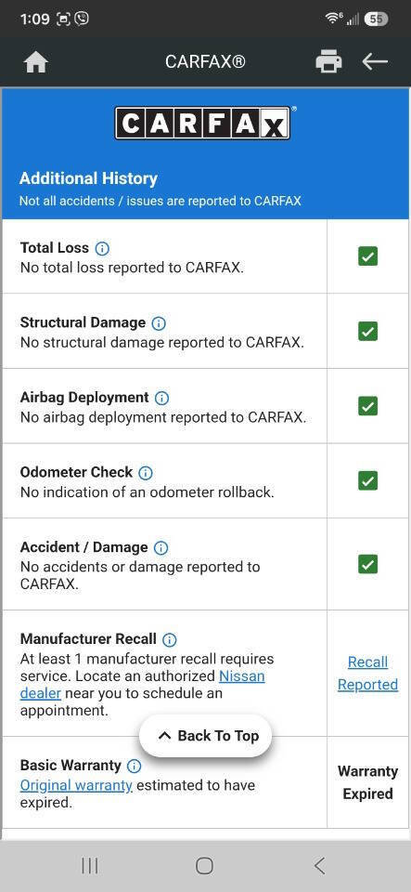The width and height of the screenshot is (411, 892).
Task: Open Total Loss info icon
Action: click(x=102, y=249)
